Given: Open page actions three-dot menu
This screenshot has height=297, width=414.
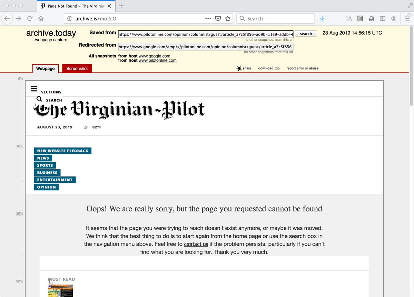Looking at the screenshot, I should coord(208,19).
